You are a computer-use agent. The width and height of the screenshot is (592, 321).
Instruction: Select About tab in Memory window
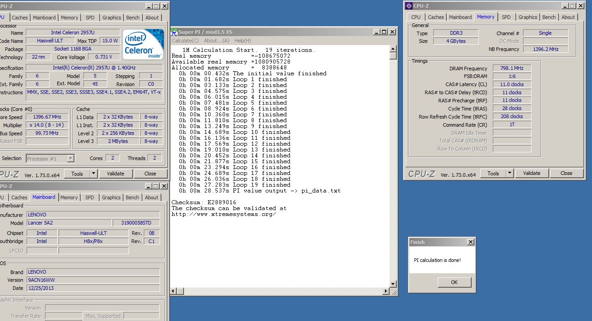click(x=568, y=17)
